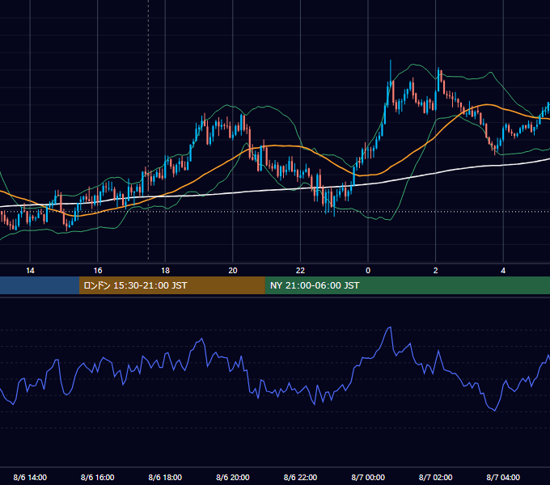Click the 22 hour axis label
The height and width of the screenshot is (485, 550).
tap(301, 271)
